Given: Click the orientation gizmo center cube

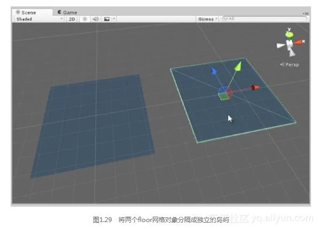Looking at the screenshot, I should 289,44.
